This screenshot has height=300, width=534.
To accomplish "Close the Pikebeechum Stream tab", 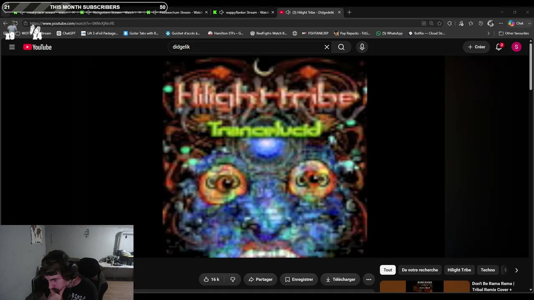I will pos(206,12).
